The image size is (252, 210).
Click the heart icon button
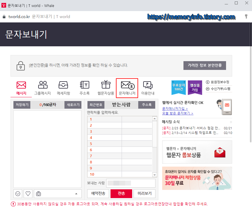[28, 194]
